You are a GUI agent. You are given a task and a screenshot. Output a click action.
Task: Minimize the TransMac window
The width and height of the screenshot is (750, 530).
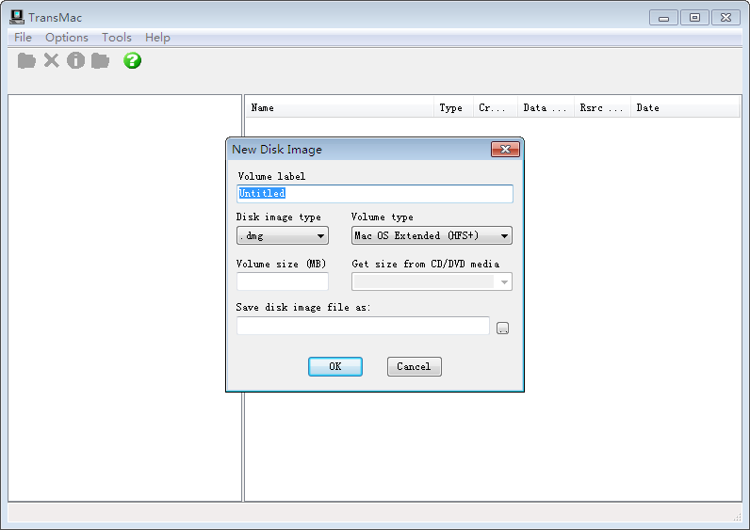664,18
